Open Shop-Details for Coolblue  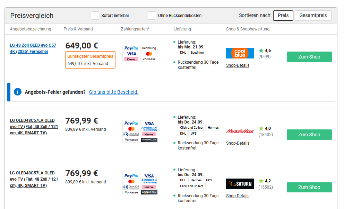pos(238,65)
